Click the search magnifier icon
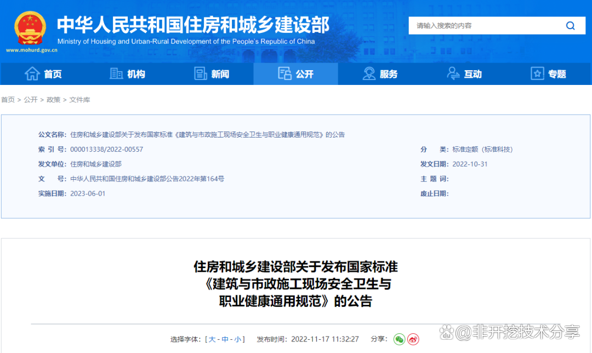Viewport: 592px width, 353px height. coord(570,26)
